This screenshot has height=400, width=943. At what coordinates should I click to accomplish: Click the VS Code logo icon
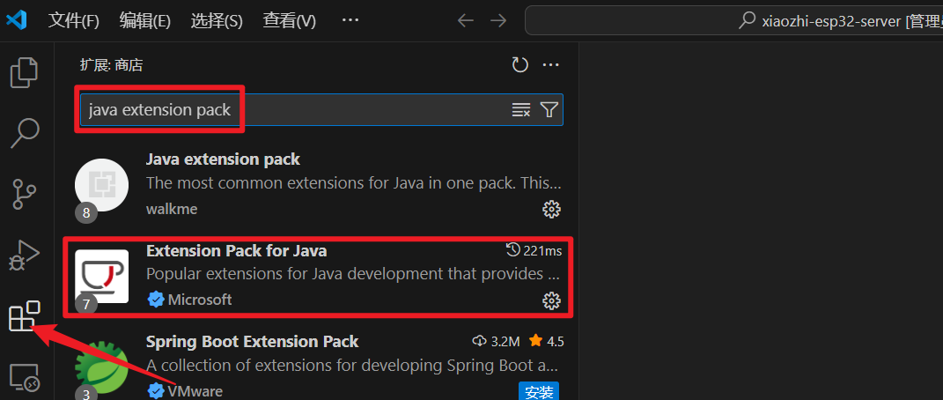click(17, 20)
